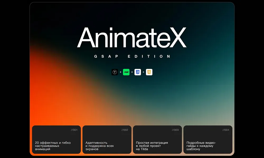264x158 pixels.
Task: Select the //002 card number label
Action: [x=125, y=130]
